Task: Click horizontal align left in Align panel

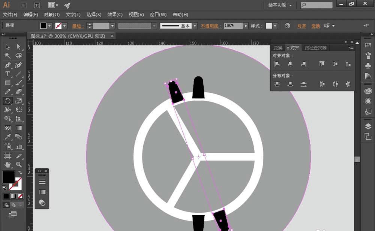Action: tap(277, 64)
